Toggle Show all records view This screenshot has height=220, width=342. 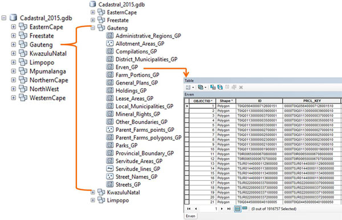[x=238, y=209]
